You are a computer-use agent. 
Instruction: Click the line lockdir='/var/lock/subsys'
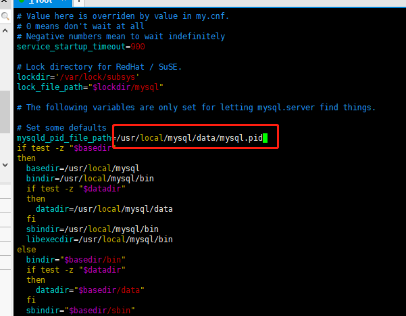[x=78, y=77]
